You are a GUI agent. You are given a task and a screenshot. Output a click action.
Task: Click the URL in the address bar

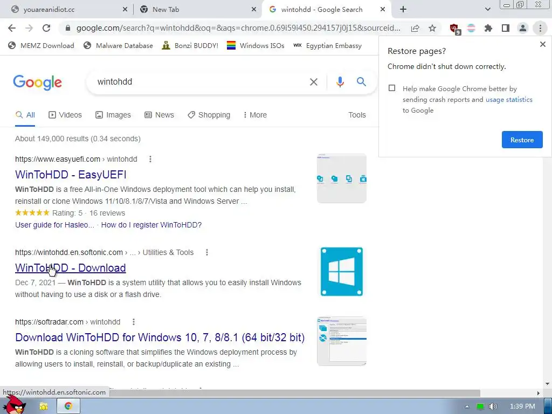point(238,28)
